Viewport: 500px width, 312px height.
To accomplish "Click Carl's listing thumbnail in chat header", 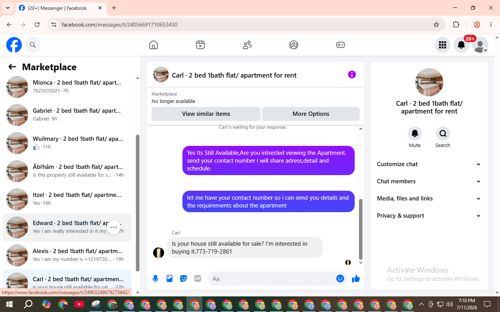I will 161,74.
